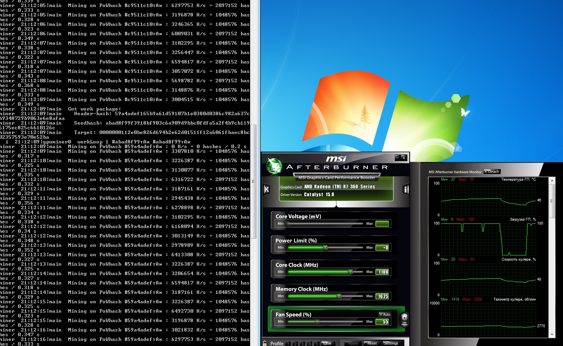
Task: Minimize the MSI Afterburner window
Action: [397, 158]
